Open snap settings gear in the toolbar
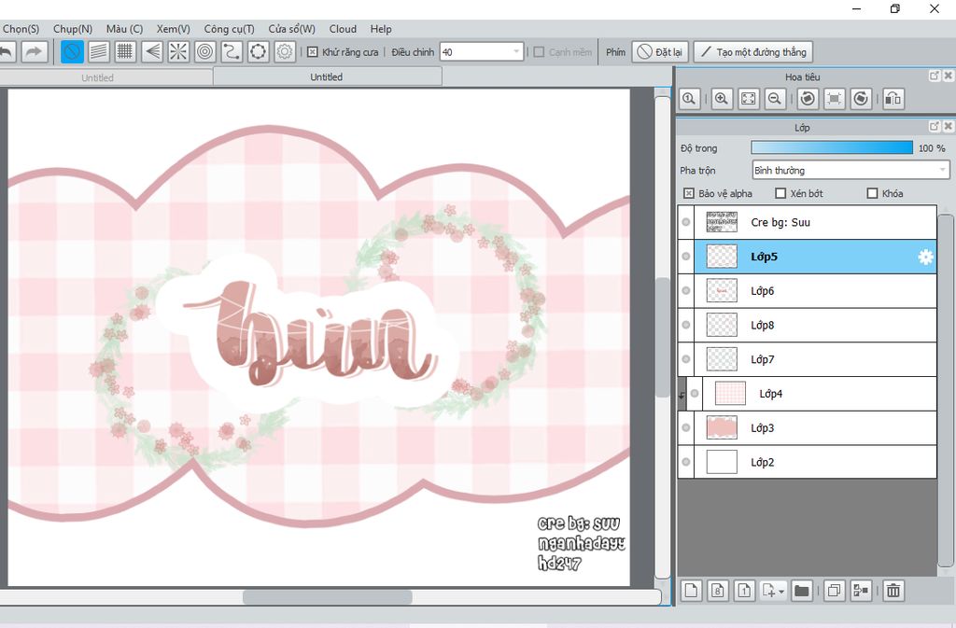Viewport: 956px width, 628px height. tap(285, 52)
